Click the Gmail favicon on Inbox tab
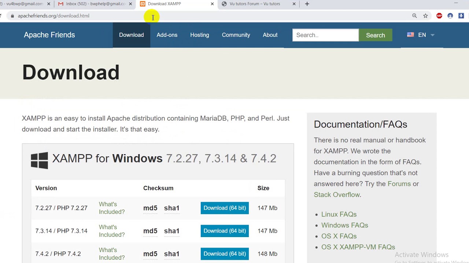 (x=61, y=4)
